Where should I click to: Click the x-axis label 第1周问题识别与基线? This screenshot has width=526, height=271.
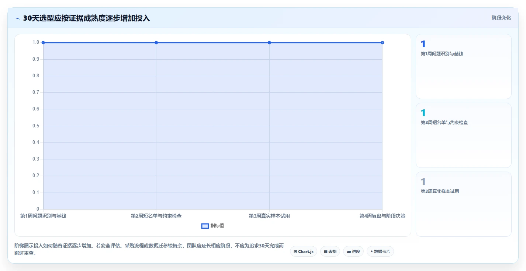tap(43, 216)
